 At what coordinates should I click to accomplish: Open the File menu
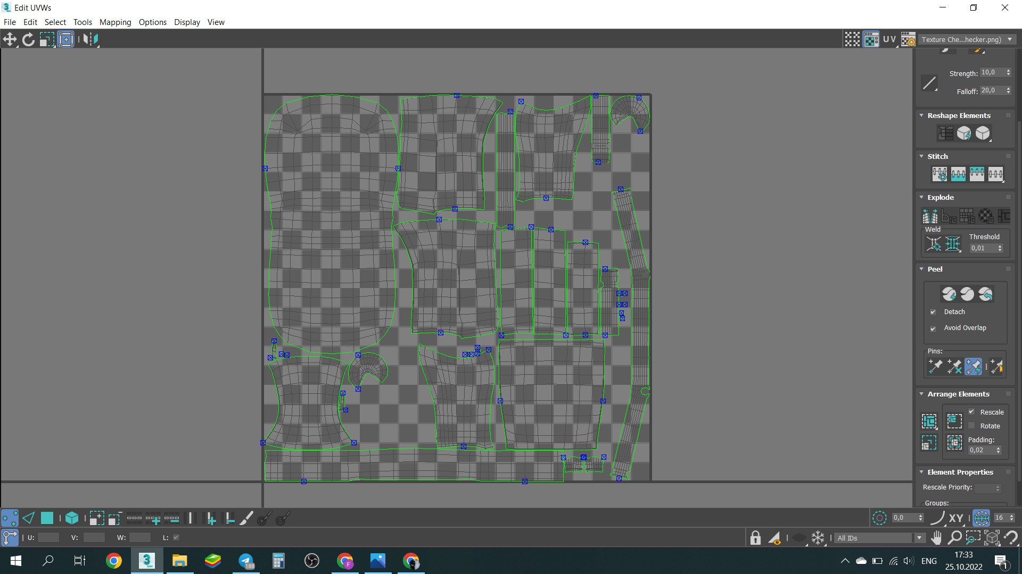coord(10,22)
